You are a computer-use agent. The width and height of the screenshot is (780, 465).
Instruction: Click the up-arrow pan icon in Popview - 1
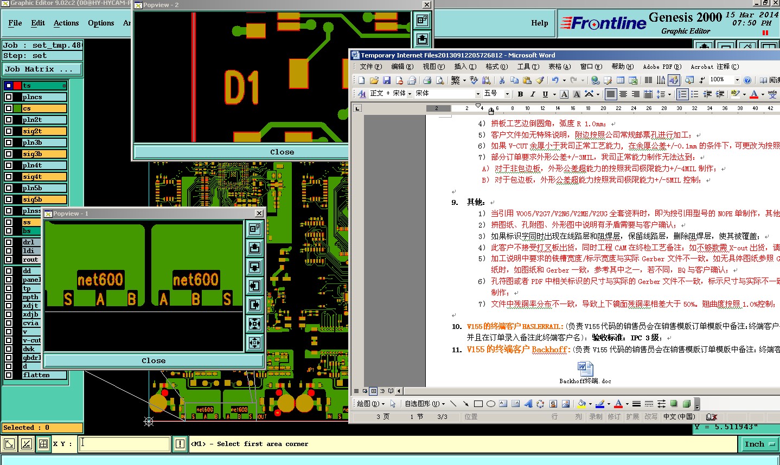pyautogui.click(x=254, y=248)
